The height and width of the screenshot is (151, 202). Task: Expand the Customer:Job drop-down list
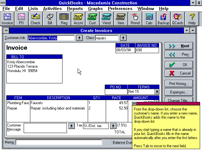click(x=79, y=38)
